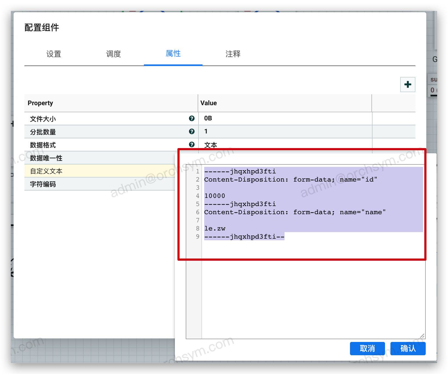Click help icon beside 数据格式
The height and width of the screenshot is (374, 448).
point(192,144)
